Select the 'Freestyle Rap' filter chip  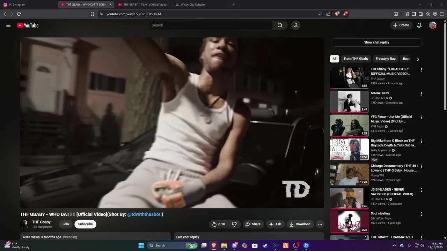(386, 59)
